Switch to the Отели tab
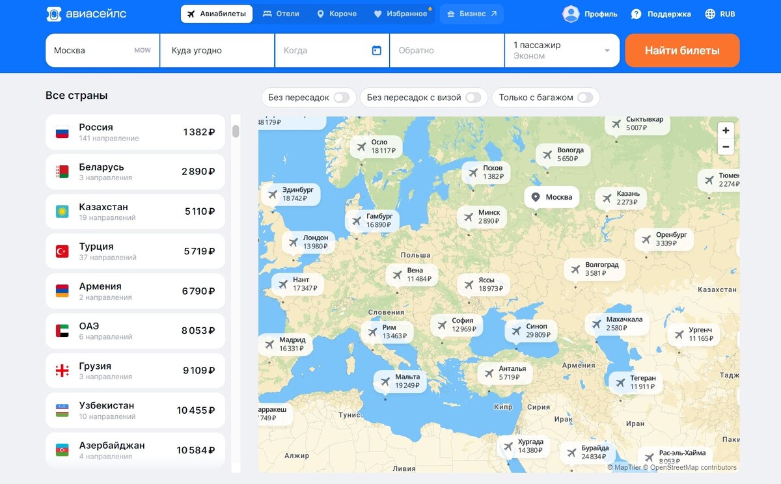 (281, 14)
